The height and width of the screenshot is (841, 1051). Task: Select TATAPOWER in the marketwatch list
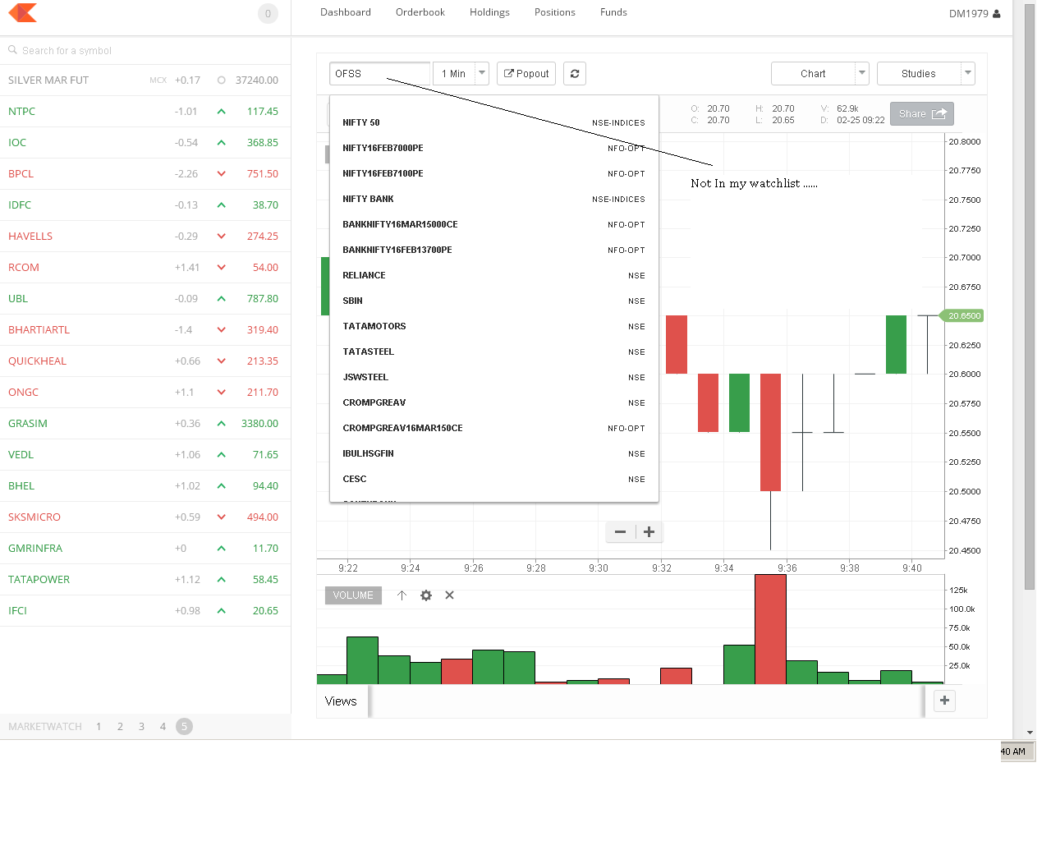pos(145,580)
